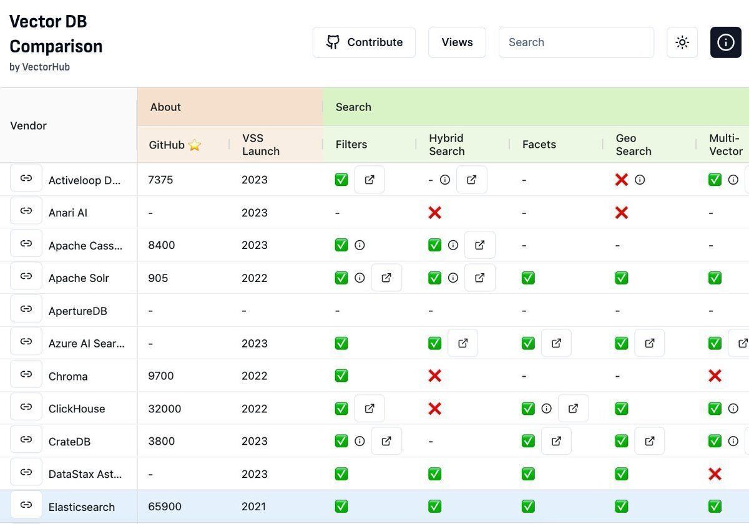749x524 pixels.
Task: Sort by the VSS Launch column header
Action: tap(261, 145)
